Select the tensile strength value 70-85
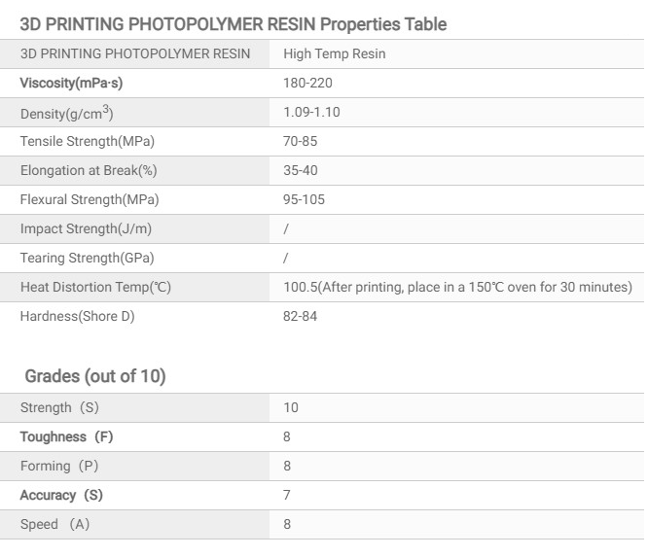 tap(300, 141)
